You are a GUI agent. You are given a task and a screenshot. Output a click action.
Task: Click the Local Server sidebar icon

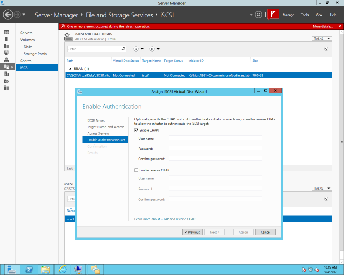click(x=6, y=39)
